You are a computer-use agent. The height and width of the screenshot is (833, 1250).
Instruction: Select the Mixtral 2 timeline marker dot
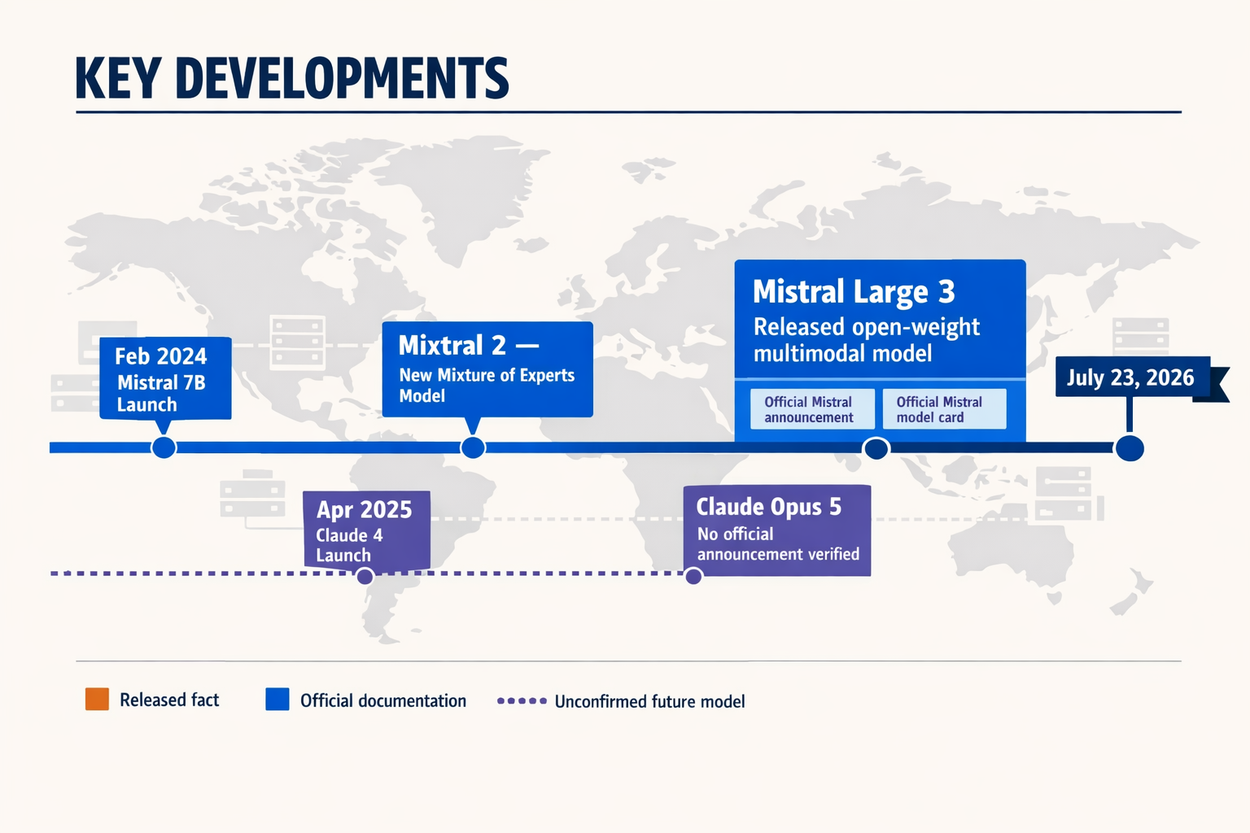tap(473, 447)
